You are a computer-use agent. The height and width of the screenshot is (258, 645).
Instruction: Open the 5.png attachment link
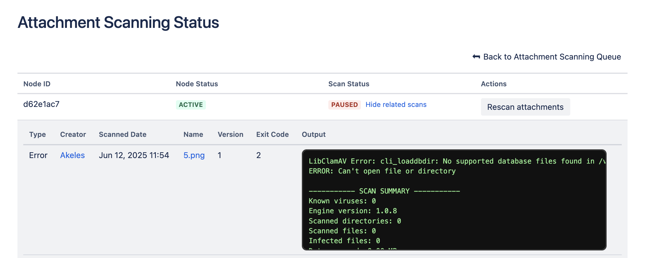[x=194, y=155]
